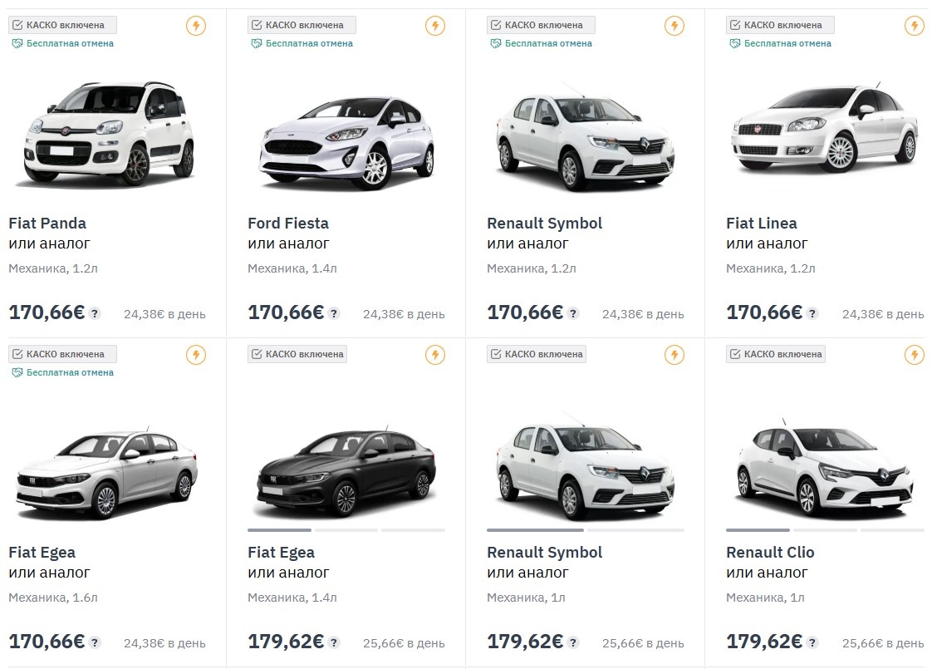Image resolution: width=932 pixels, height=669 pixels.
Task: Toggle КАСКО включена checkbox on Ford Fiesta card
Action: tap(257, 24)
